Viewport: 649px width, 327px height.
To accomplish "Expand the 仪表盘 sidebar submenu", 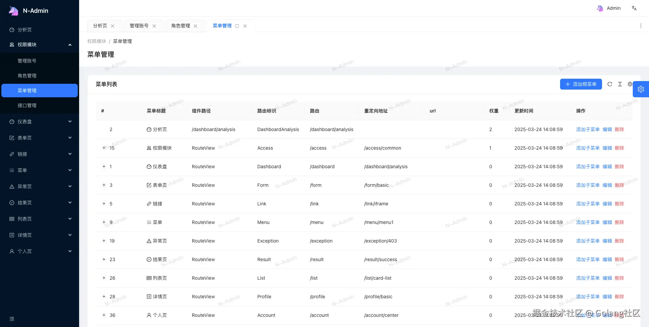I will (x=70, y=122).
